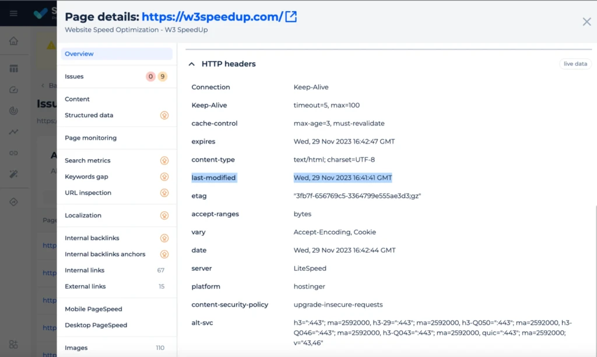This screenshot has height=357, width=597.
Task: Click the live data badge
Action: [x=575, y=64]
